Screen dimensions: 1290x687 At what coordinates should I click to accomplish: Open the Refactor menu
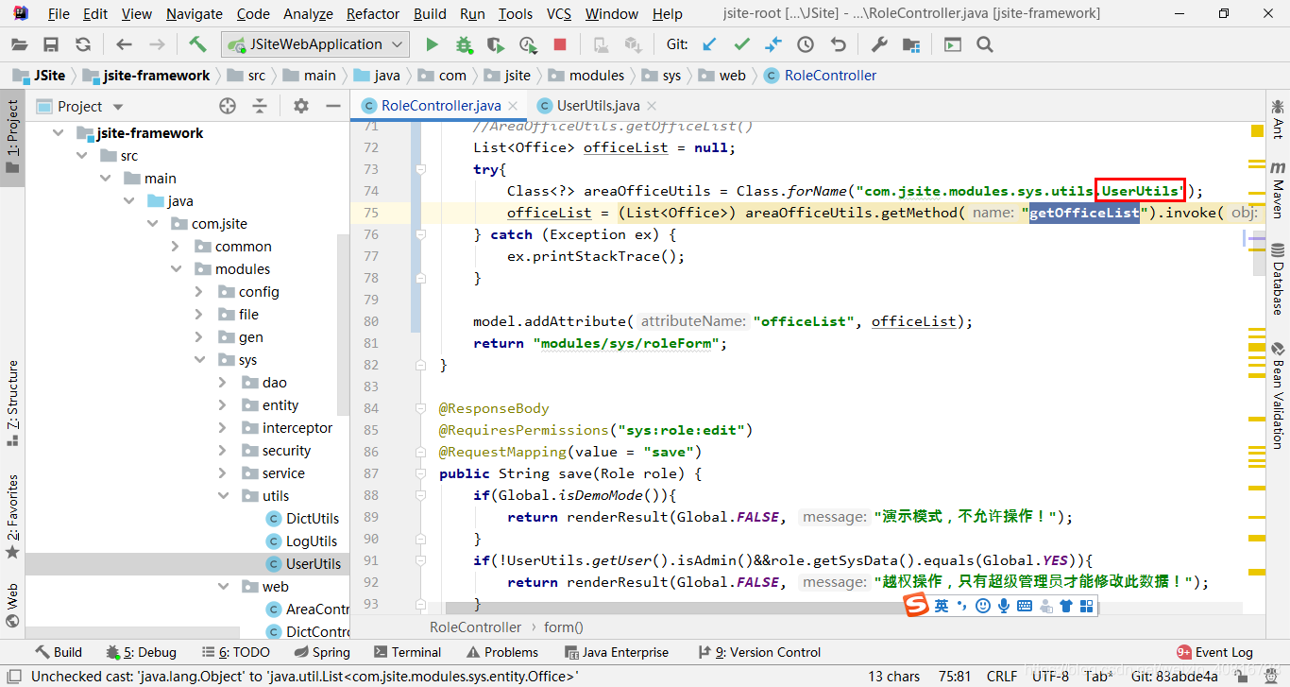[373, 13]
